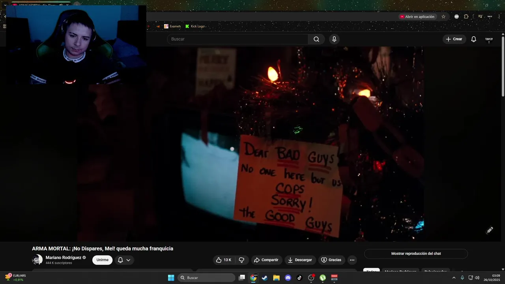Image resolution: width=505 pixels, height=284 pixels.
Task: Open the Exameh bookmark
Action: (x=172, y=26)
